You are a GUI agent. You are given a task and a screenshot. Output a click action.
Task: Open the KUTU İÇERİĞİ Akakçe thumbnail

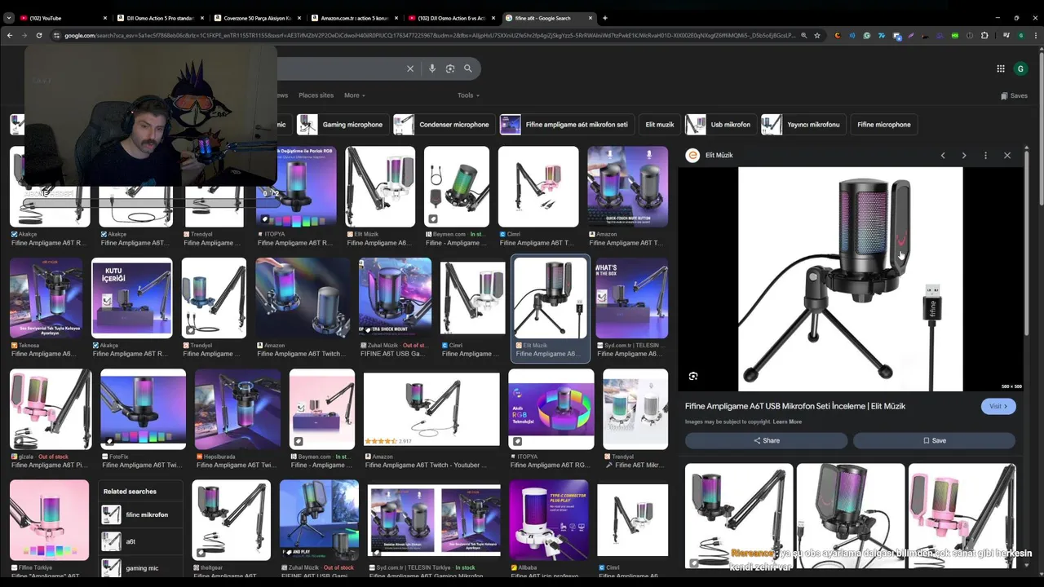click(x=132, y=298)
